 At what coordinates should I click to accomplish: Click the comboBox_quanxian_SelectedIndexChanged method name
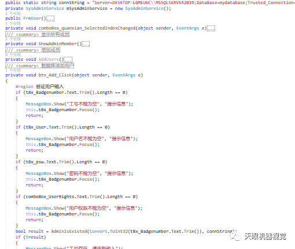pyautogui.click(x=87, y=28)
